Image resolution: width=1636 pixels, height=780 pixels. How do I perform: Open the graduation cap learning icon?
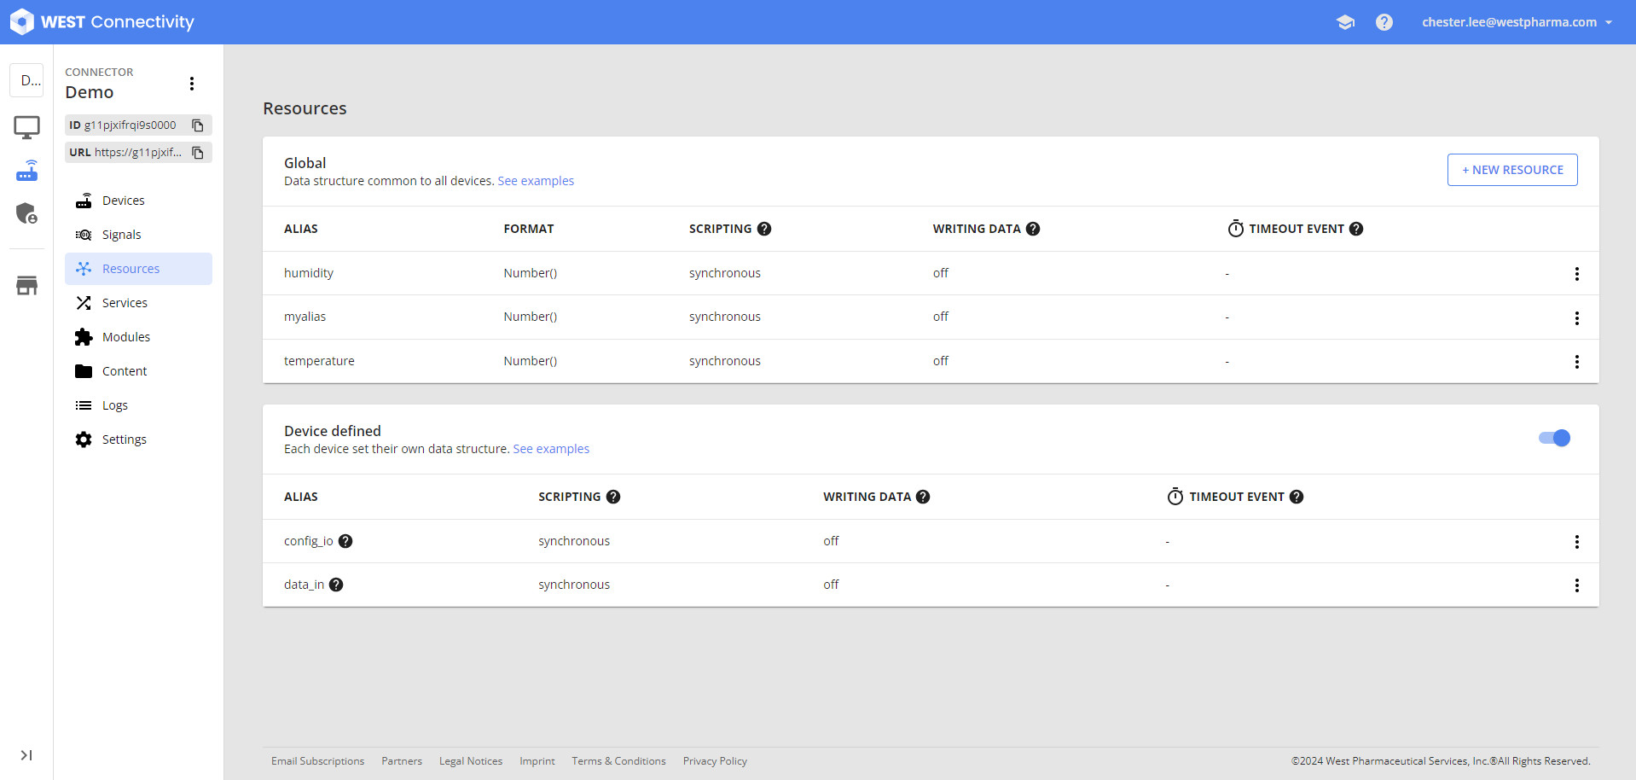1345,22
